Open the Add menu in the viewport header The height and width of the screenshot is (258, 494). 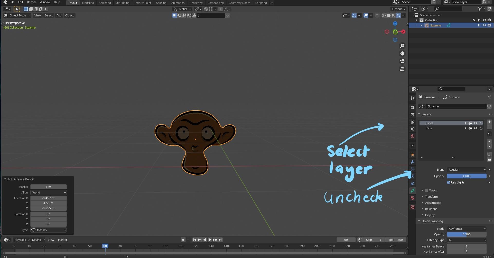click(59, 15)
